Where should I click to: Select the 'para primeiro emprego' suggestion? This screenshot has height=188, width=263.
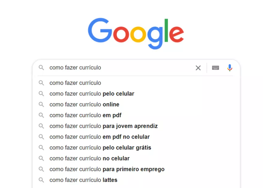pyautogui.click(x=107, y=169)
